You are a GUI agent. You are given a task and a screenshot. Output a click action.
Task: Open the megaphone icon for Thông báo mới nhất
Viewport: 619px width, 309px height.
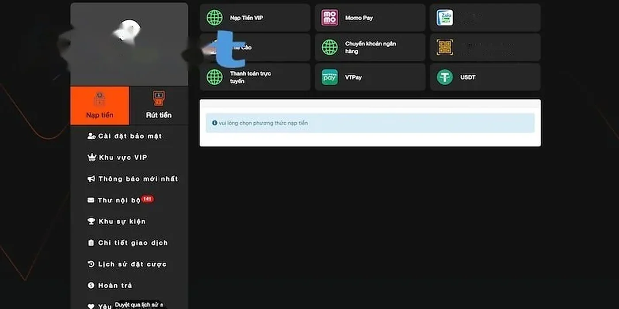91,179
